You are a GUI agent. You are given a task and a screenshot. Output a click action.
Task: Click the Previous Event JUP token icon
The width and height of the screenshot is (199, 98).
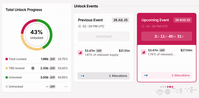[80, 53]
